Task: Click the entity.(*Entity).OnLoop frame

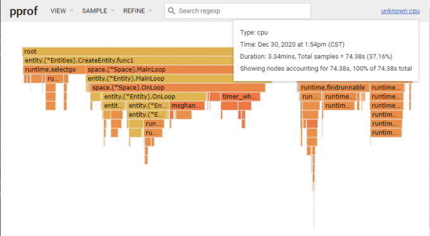Action: (154, 97)
